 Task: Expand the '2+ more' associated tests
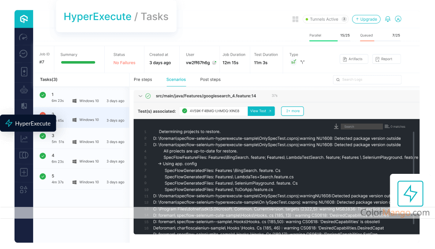coord(292,111)
